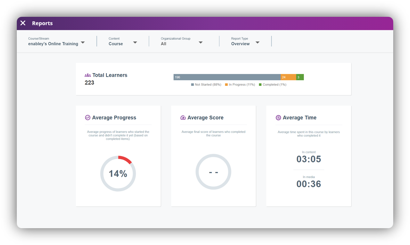Click the Reports header title
Viewport: 410px width, 245px height.
click(42, 23)
